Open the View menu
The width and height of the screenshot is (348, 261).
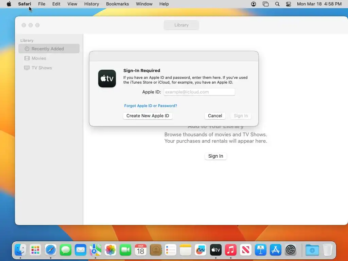pyautogui.click(x=72, y=4)
